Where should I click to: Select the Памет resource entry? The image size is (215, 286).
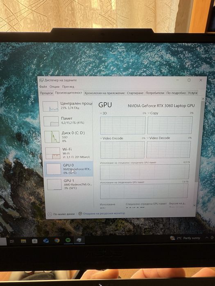point(68,121)
